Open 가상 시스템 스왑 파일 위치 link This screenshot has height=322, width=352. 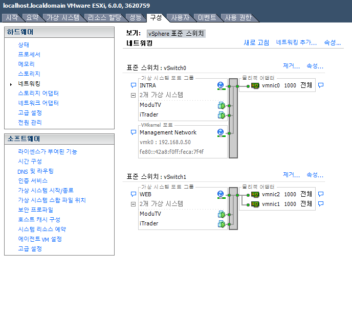tap(52, 200)
